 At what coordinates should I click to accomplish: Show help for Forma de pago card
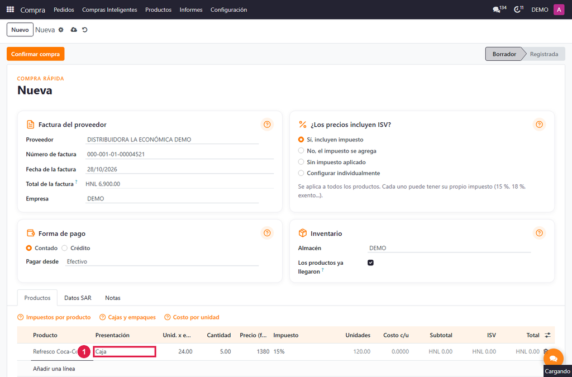(267, 233)
